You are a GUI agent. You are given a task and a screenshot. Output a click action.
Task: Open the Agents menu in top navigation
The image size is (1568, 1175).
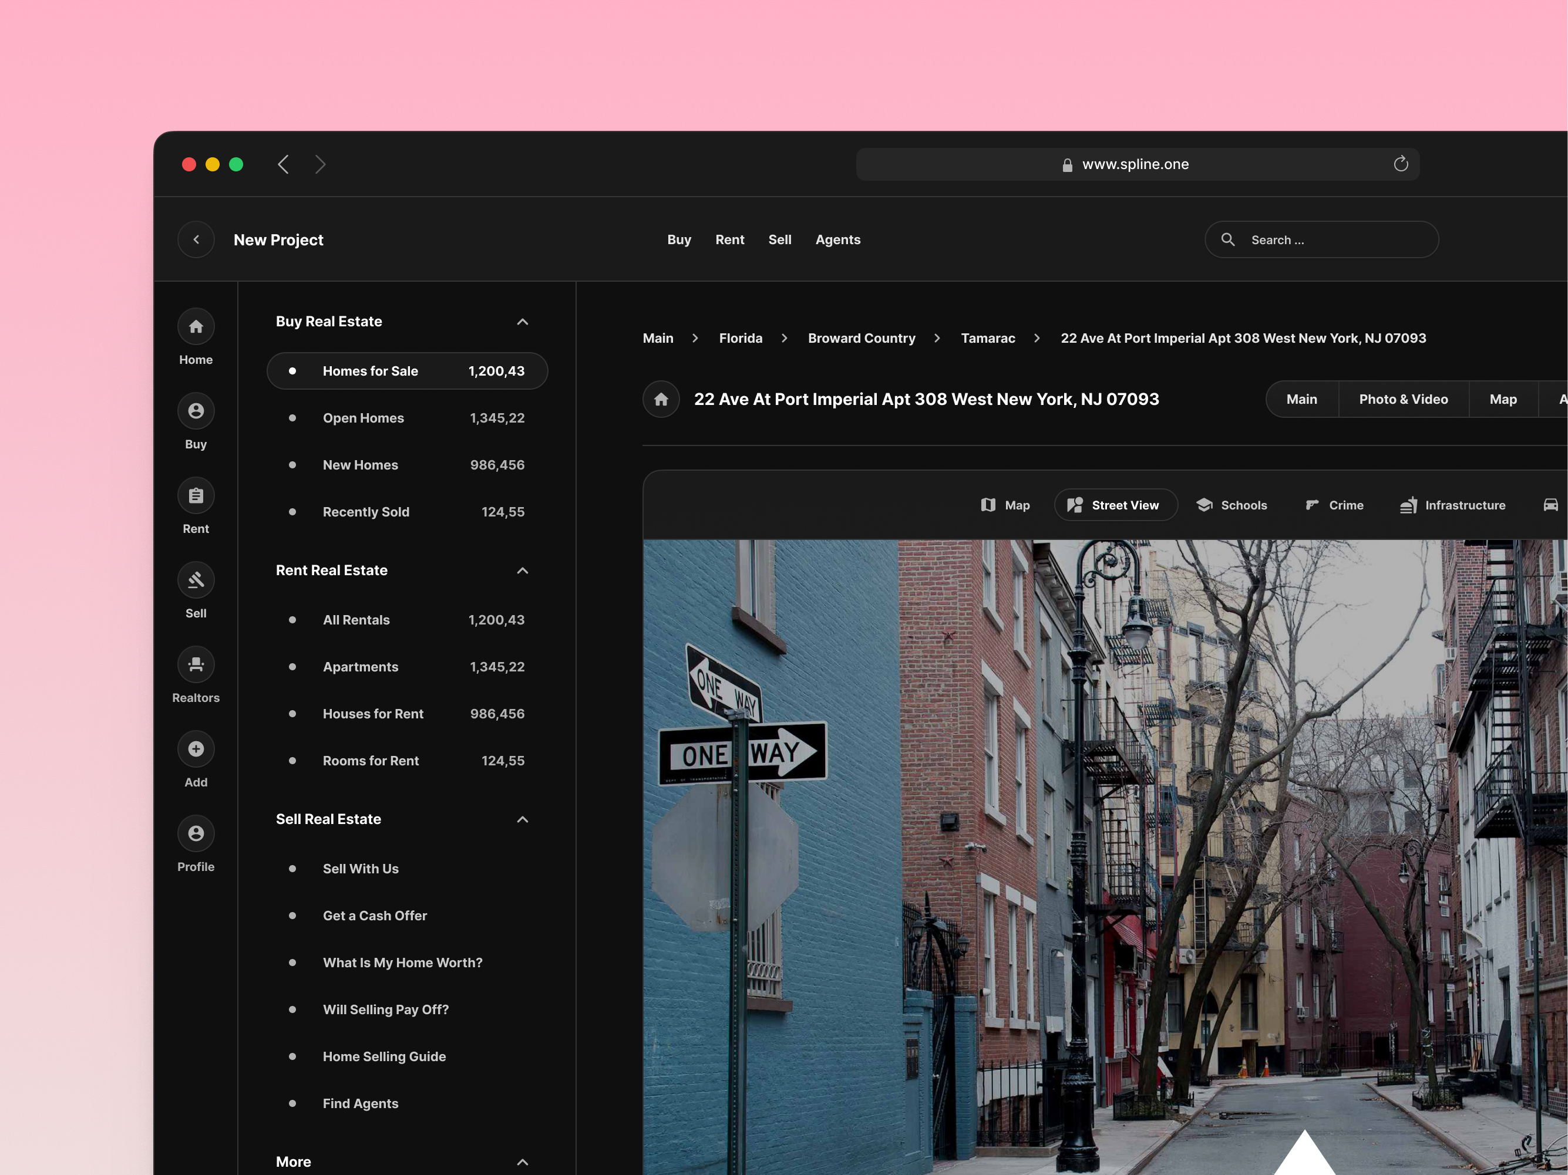coord(838,239)
